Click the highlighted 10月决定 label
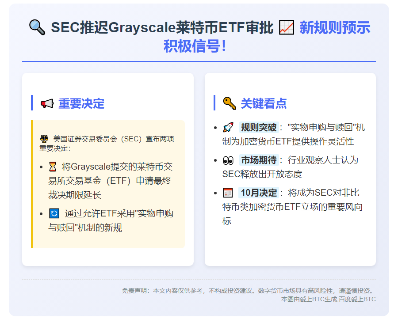 (x=259, y=193)
